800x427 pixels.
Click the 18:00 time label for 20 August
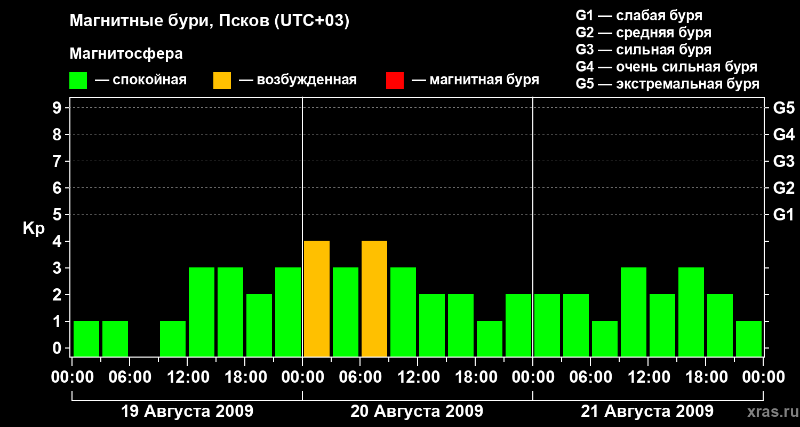pos(475,377)
